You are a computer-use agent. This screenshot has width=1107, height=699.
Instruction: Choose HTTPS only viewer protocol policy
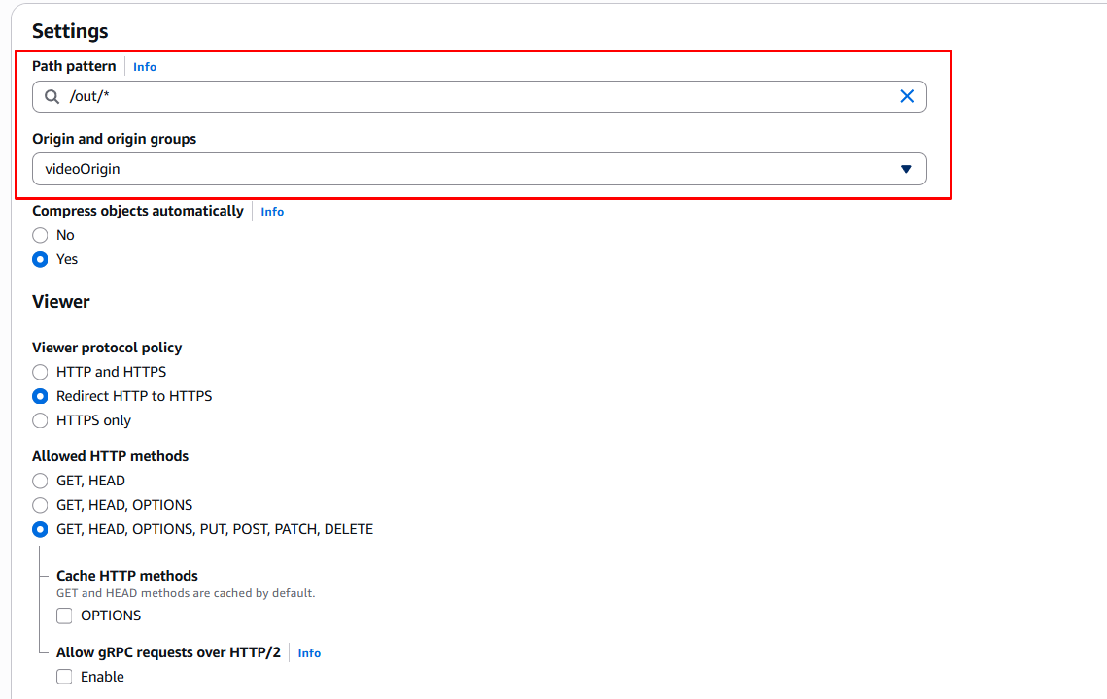[40, 420]
